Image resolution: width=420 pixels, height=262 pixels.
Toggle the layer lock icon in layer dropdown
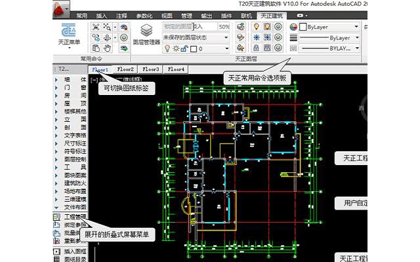(x=184, y=48)
